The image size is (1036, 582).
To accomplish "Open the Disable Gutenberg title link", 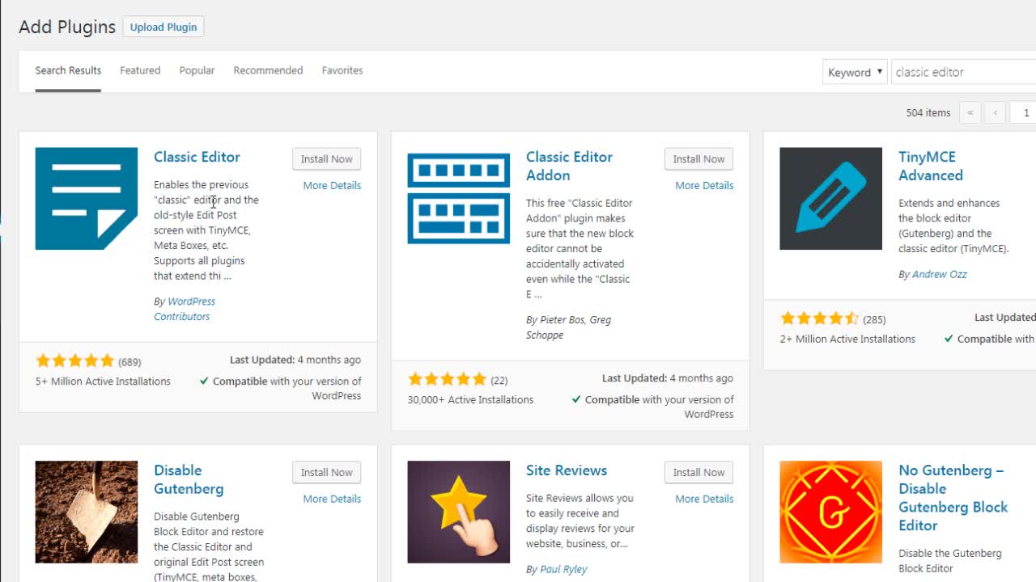I will pos(189,479).
